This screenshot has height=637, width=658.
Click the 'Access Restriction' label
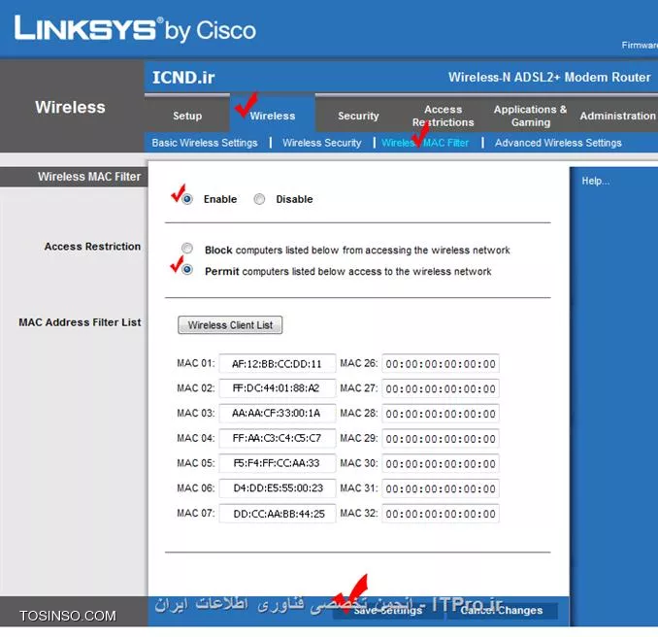92,247
